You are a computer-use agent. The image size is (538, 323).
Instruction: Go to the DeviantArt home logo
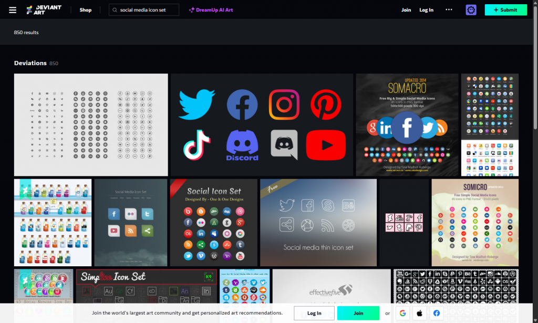pos(44,10)
